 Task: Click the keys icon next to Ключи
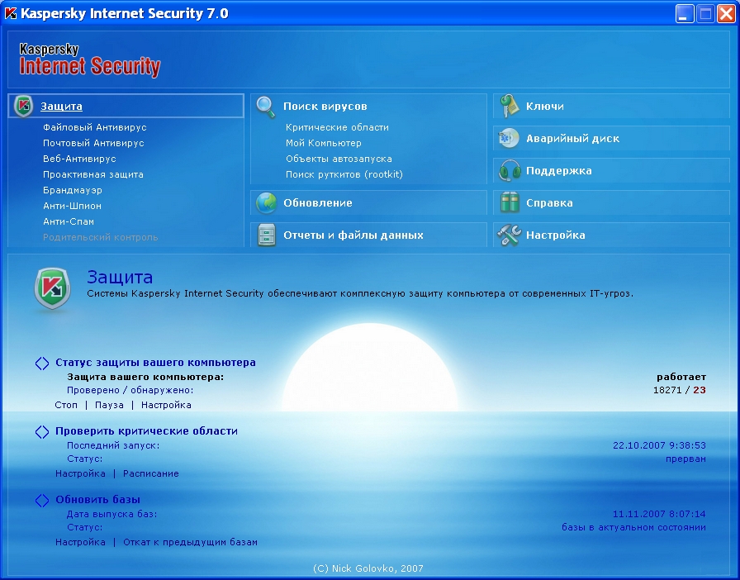coord(509,107)
